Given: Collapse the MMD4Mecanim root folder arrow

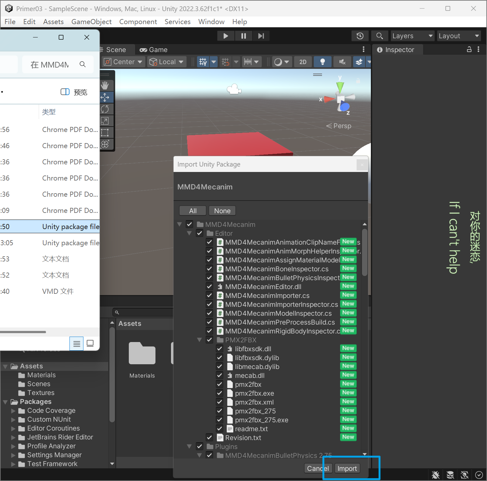Looking at the screenshot, I should point(180,224).
